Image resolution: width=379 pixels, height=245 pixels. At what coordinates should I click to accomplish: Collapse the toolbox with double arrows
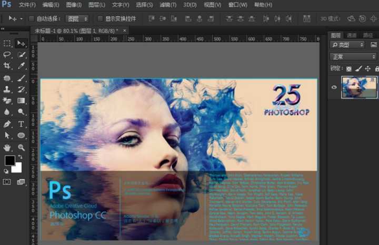(3, 29)
